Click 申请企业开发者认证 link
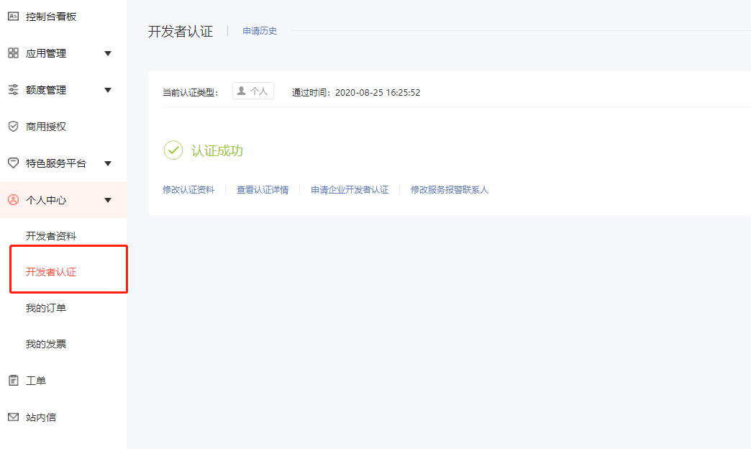Image resolution: width=751 pixels, height=449 pixels. click(350, 190)
